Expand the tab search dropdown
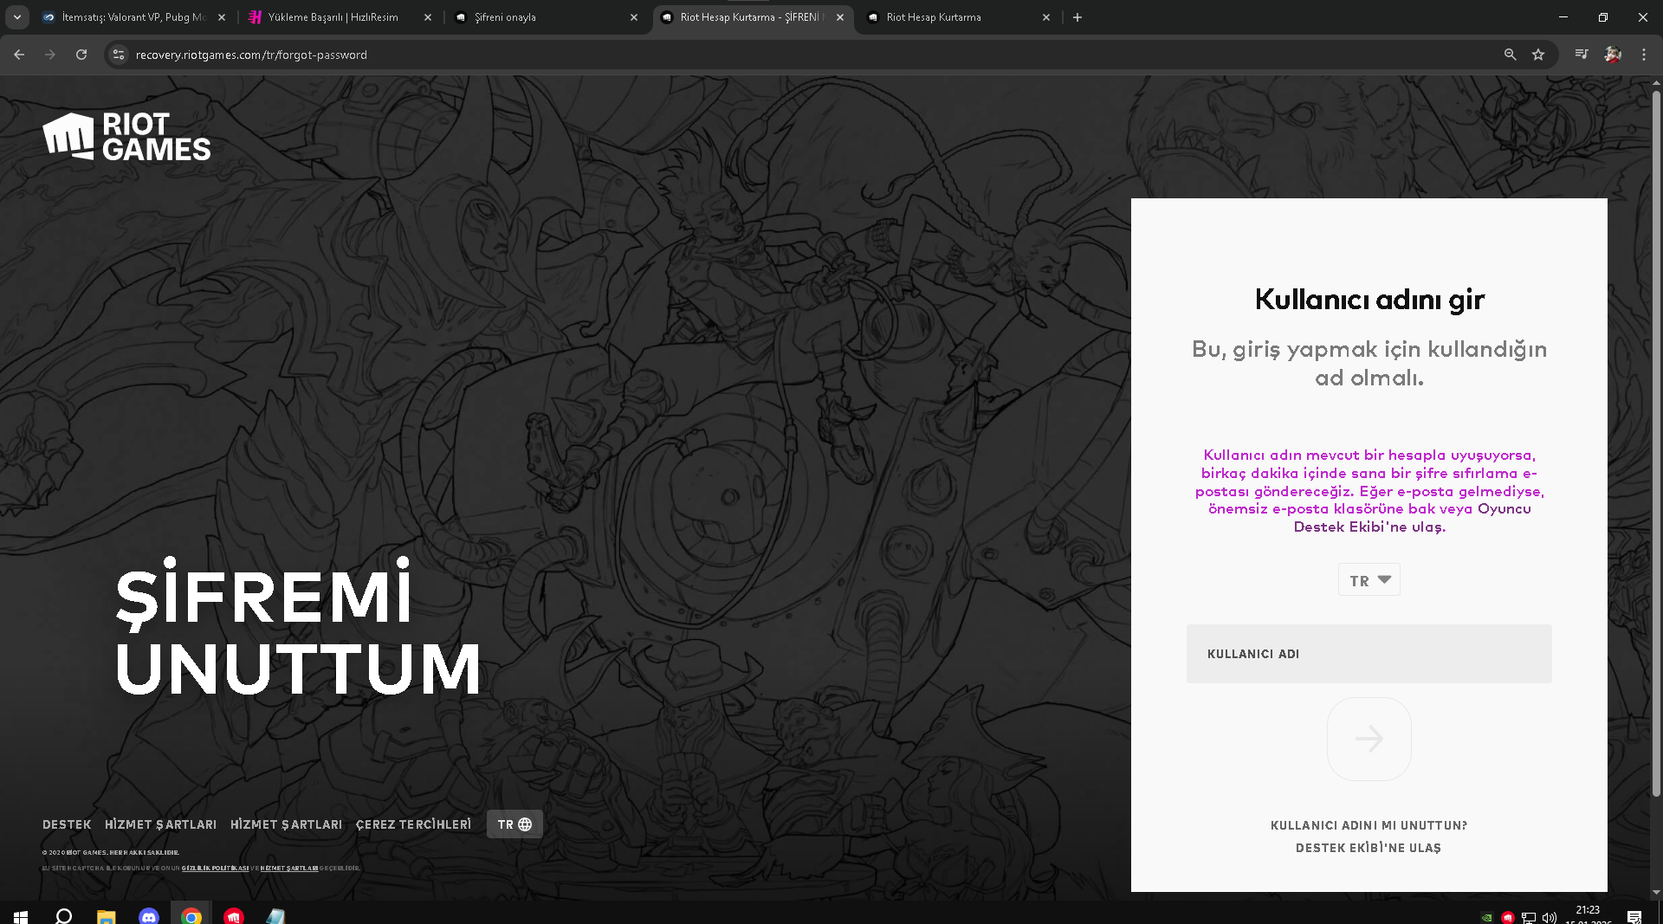The image size is (1663, 924). (17, 17)
